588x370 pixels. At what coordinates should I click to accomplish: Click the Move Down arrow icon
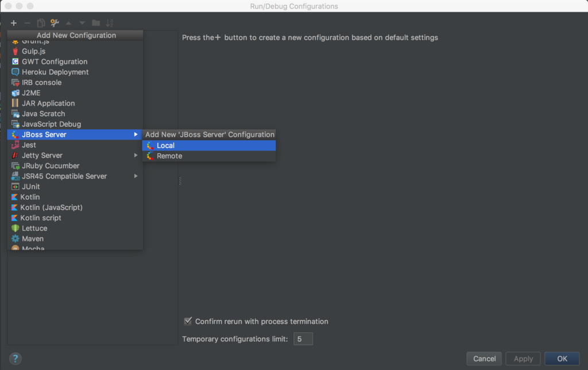click(x=82, y=23)
